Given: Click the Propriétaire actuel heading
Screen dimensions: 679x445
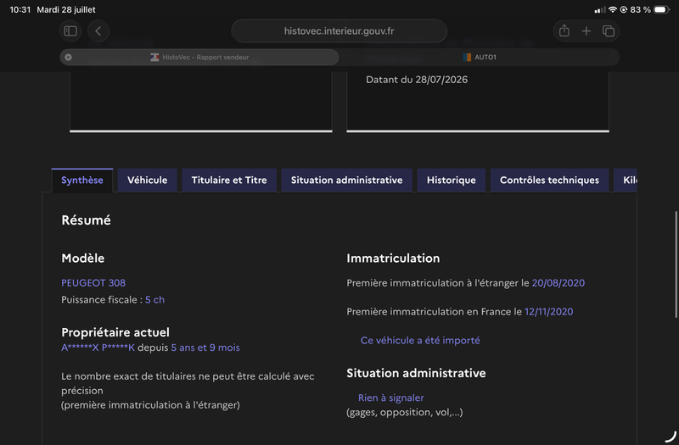Looking at the screenshot, I should [x=115, y=332].
